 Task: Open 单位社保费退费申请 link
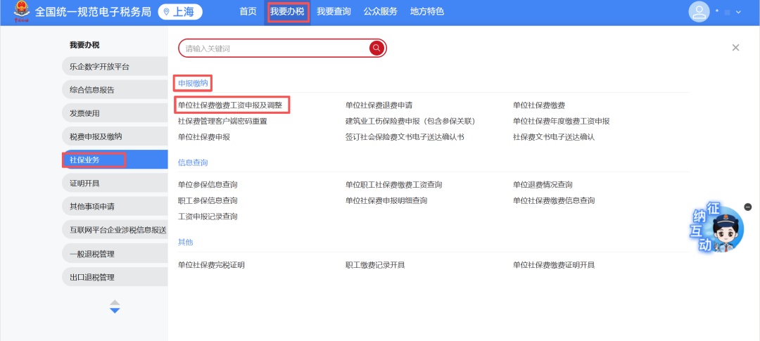379,105
